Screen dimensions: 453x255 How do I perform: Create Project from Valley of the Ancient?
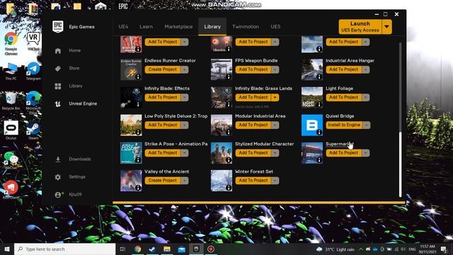tap(163, 181)
